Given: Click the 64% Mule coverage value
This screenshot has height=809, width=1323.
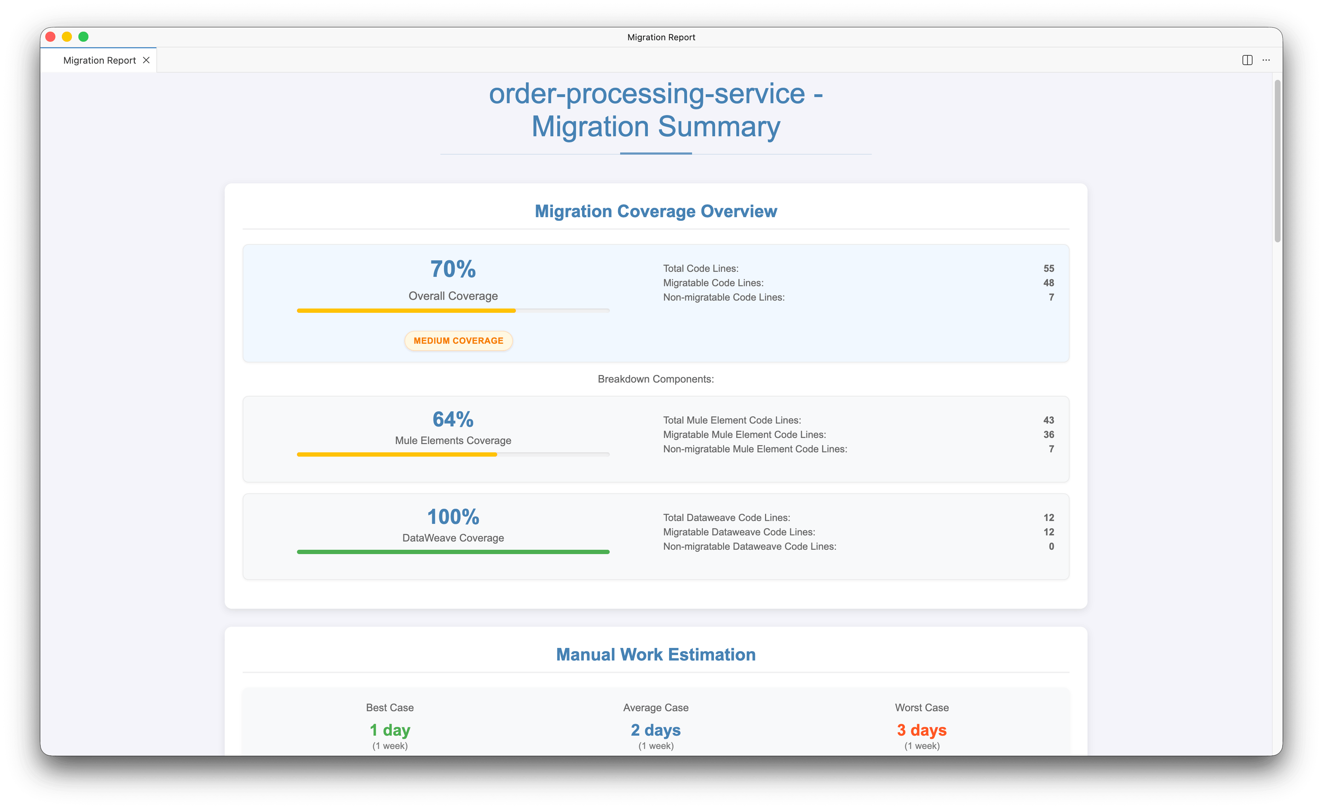Looking at the screenshot, I should (x=453, y=419).
